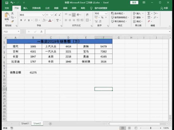
Task: Open Format as Table menu
Action: [x=120, y=17]
